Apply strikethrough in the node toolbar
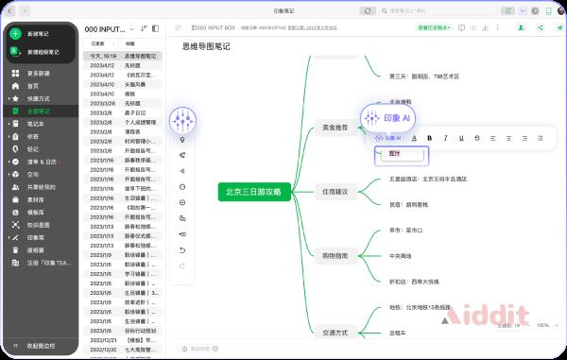Image resolution: width=567 pixels, height=360 pixels. [x=477, y=138]
